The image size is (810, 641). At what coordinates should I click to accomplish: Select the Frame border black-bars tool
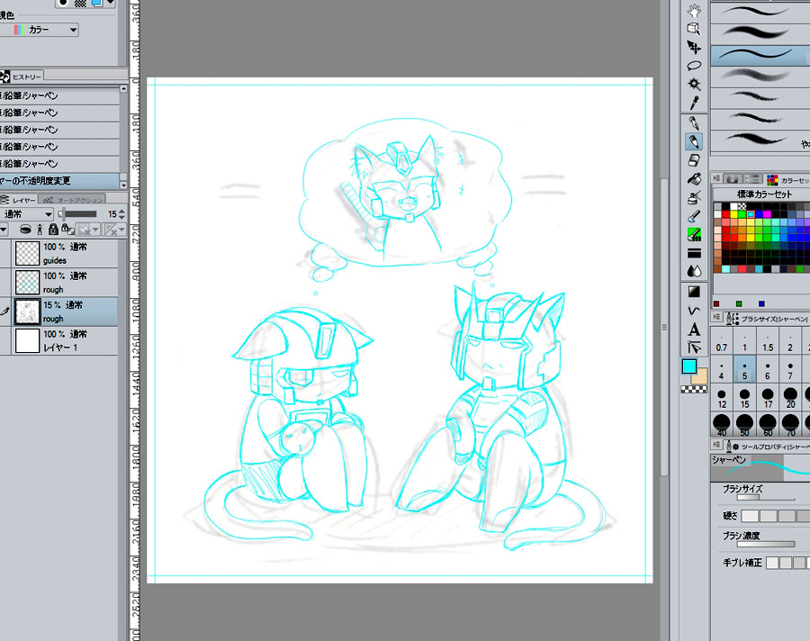(694, 253)
